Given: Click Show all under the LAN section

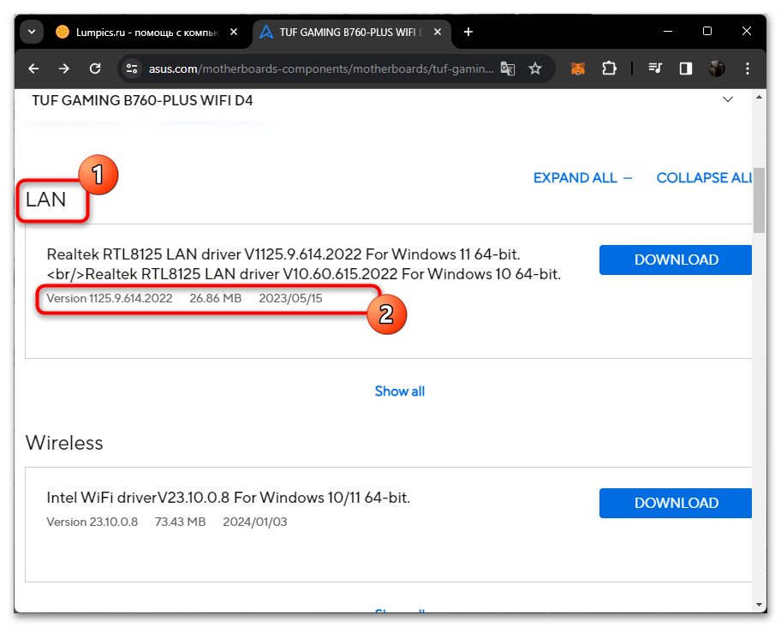Looking at the screenshot, I should [x=399, y=391].
